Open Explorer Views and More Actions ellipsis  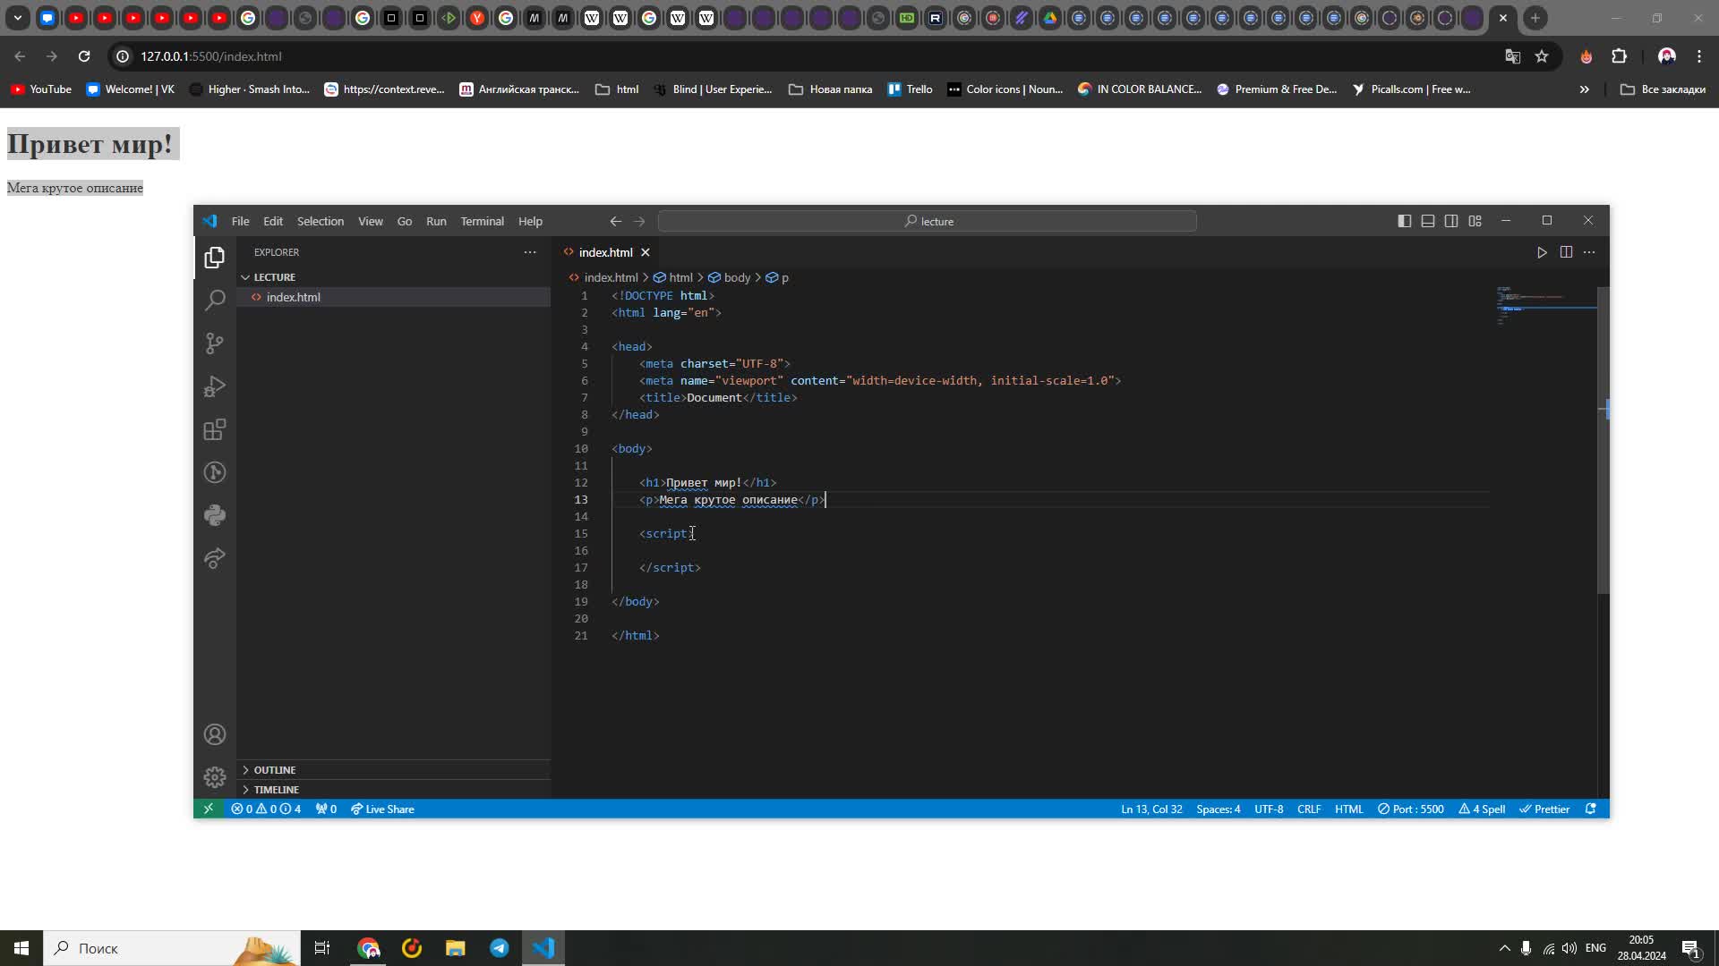530,252
